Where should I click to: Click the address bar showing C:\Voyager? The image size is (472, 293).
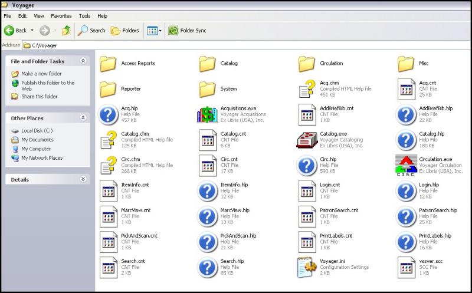(x=246, y=45)
